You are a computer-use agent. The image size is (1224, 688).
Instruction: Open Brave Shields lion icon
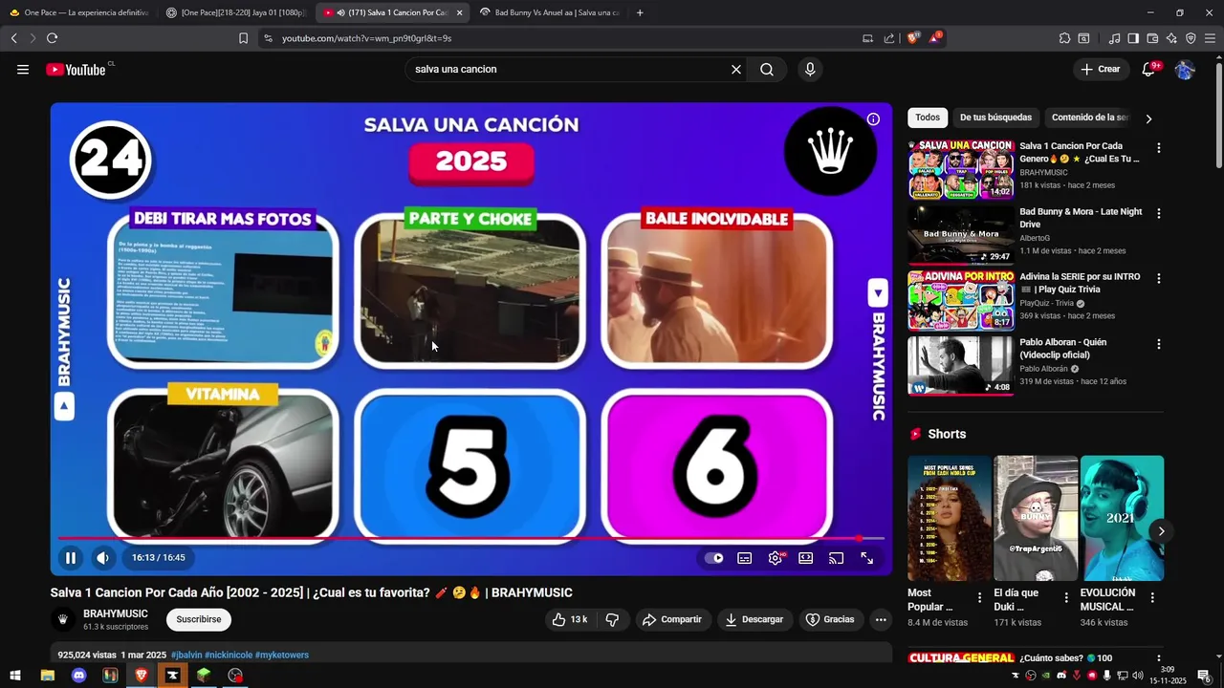(x=913, y=38)
